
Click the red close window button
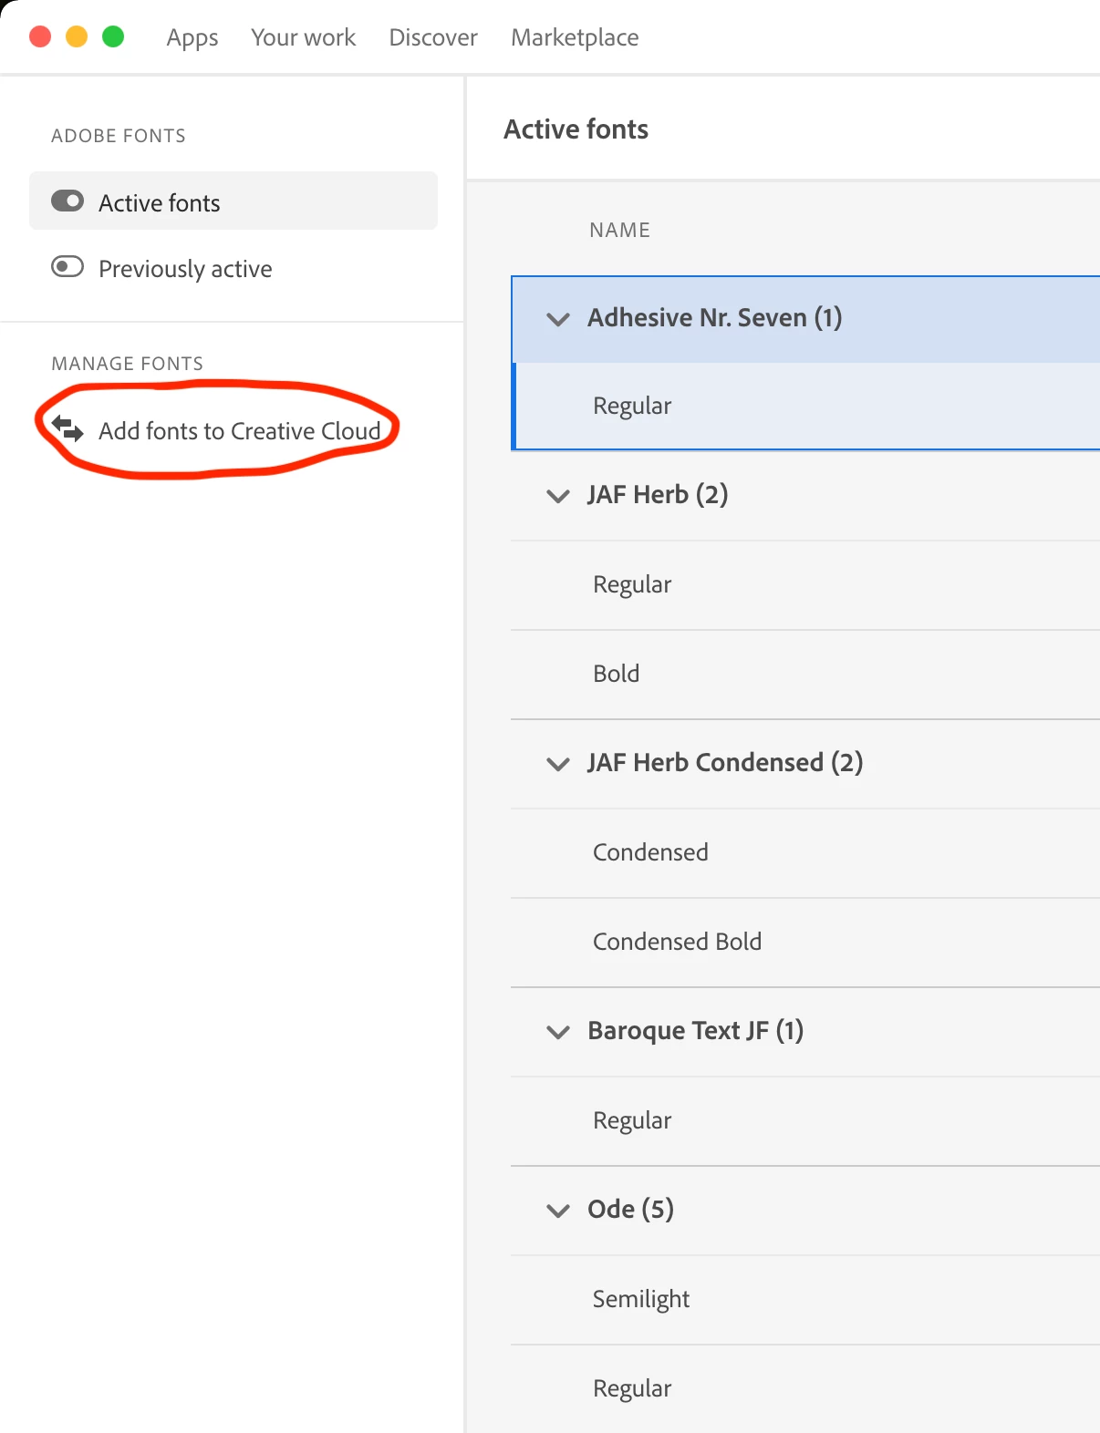coord(40,36)
